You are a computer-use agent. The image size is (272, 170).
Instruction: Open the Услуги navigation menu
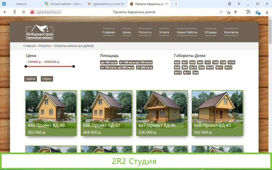point(164,32)
